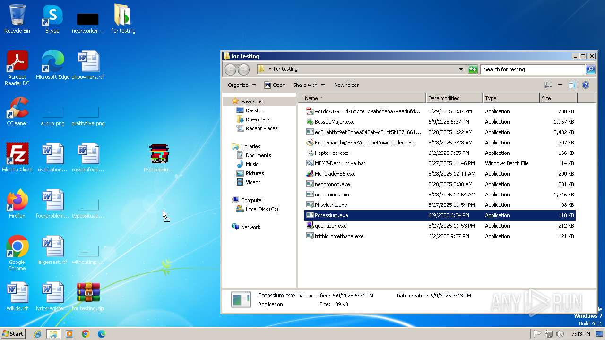Expand the address bar history dropdown
This screenshot has width=605, height=340.
point(461,69)
